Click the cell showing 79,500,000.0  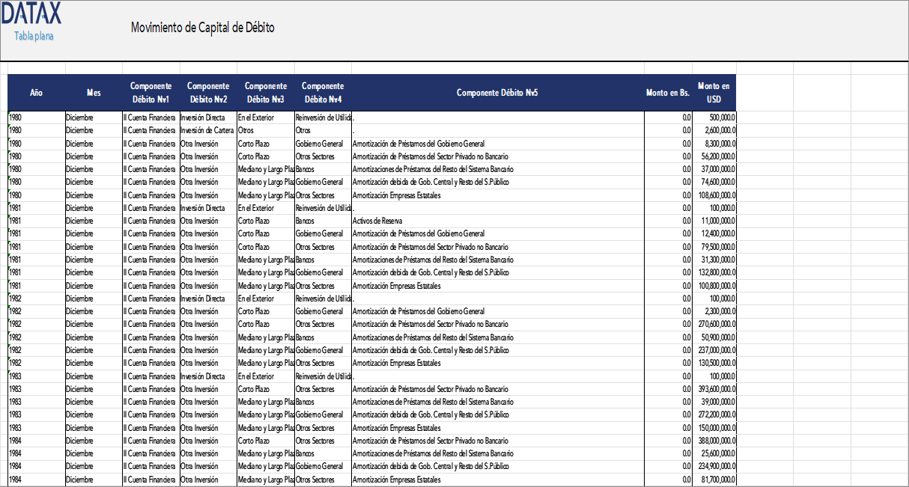(x=714, y=247)
